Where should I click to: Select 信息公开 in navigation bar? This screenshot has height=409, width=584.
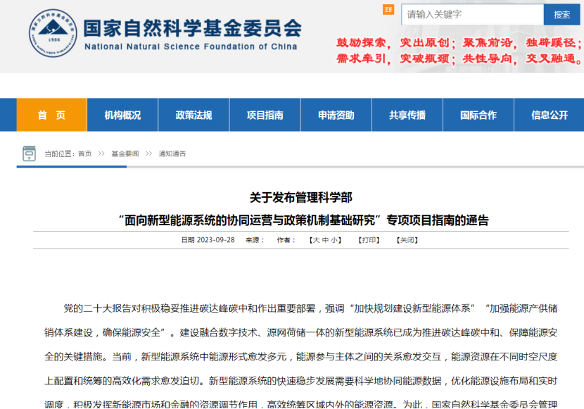549,115
